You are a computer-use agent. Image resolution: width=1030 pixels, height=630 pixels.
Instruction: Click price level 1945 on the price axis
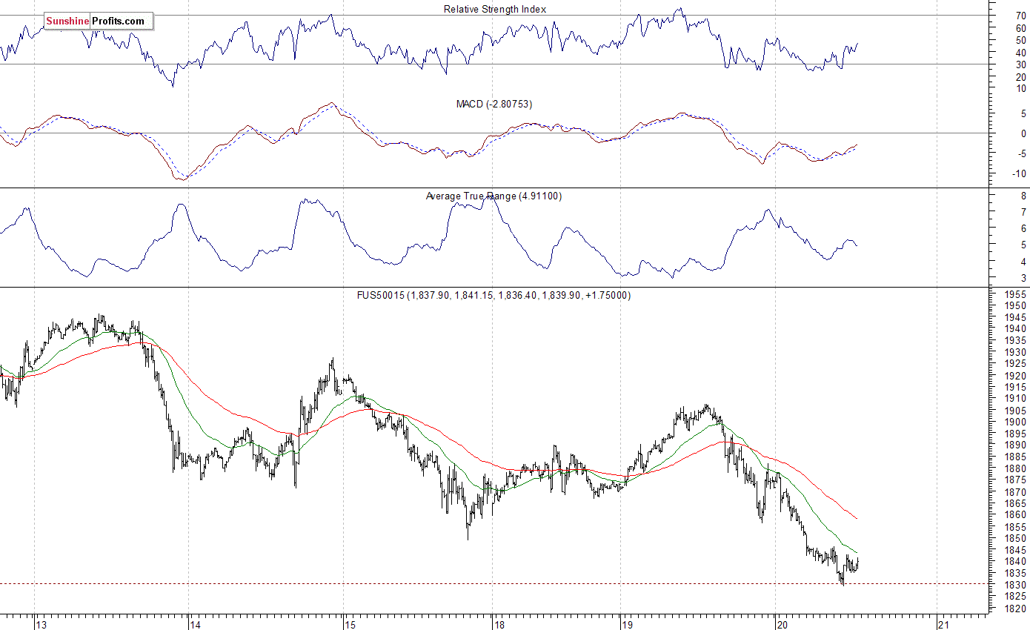tap(1015, 317)
